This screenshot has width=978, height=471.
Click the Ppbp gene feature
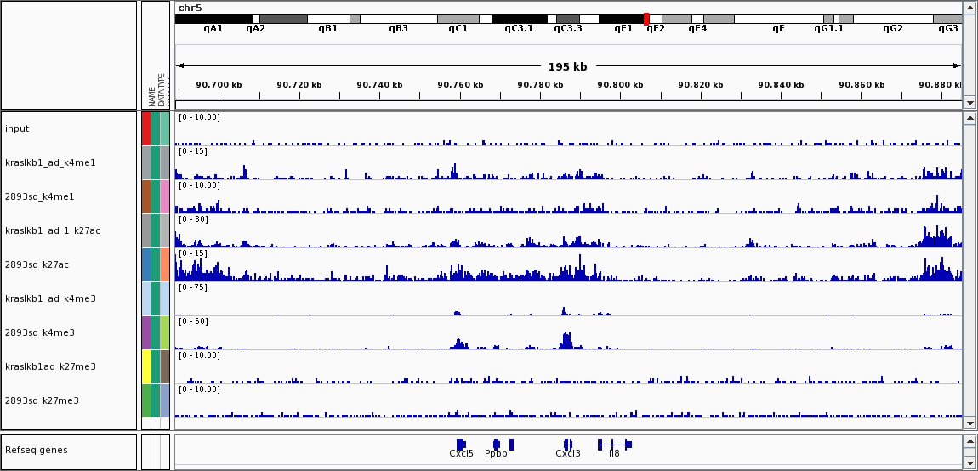(x=497, y=444)
